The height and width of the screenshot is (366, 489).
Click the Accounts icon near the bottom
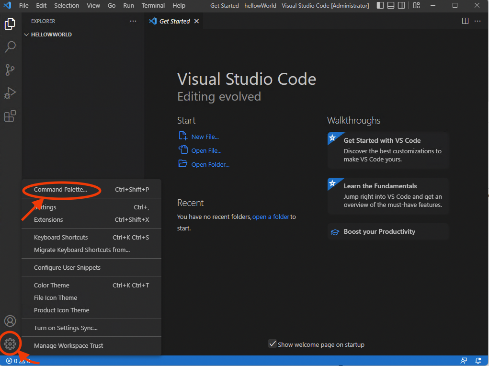pyautogui.click(x=10, y=321)
